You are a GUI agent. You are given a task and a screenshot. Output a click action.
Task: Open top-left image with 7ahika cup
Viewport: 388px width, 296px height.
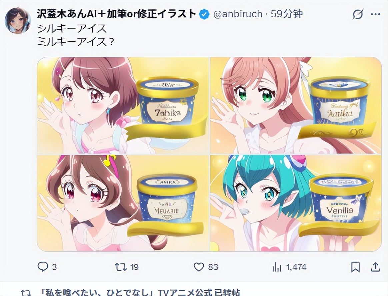123,105
